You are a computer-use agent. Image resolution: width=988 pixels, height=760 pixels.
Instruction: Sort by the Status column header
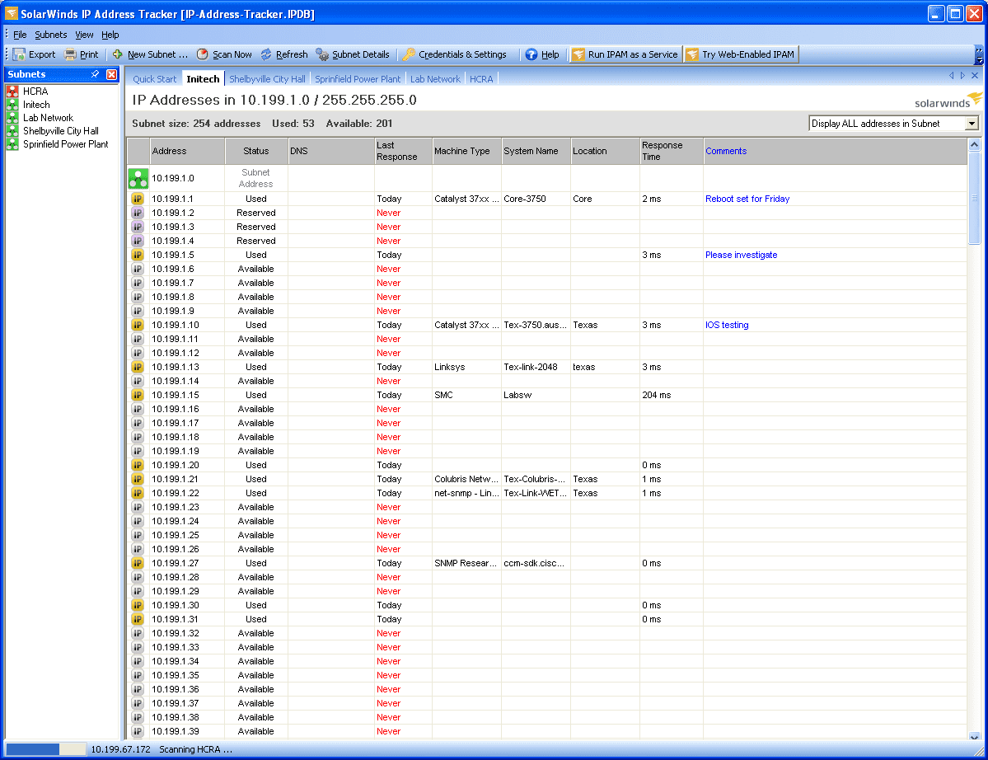coord(255,151)
